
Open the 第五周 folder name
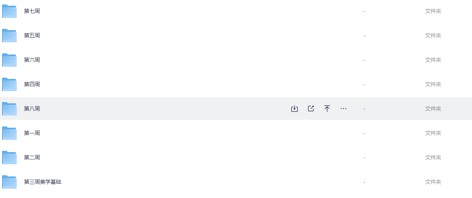(x=32, y=36)
